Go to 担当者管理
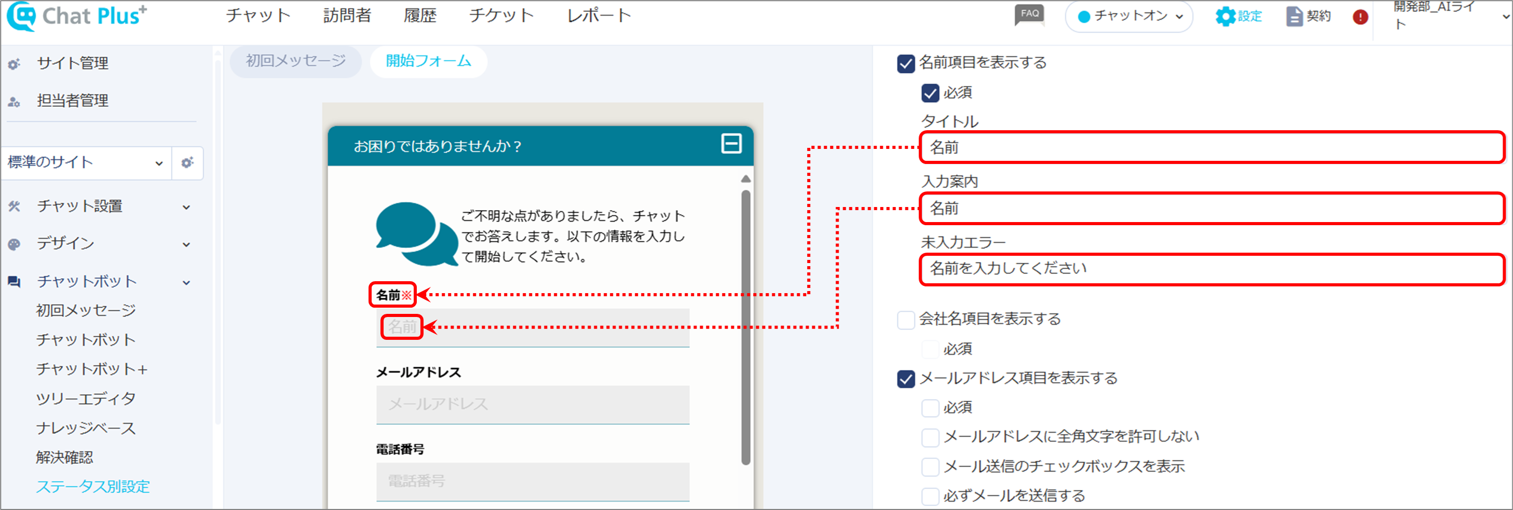The height and width of the screenshot is (510, 1513). coord(72,101)
